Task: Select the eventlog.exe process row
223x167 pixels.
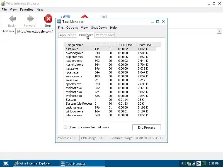Action: tap(110, 53)
